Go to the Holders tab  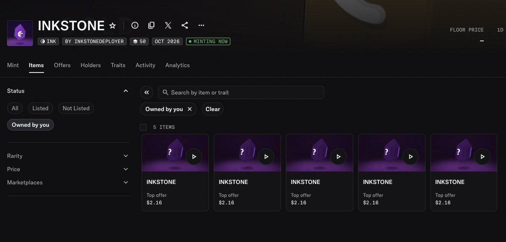point(91,65)
